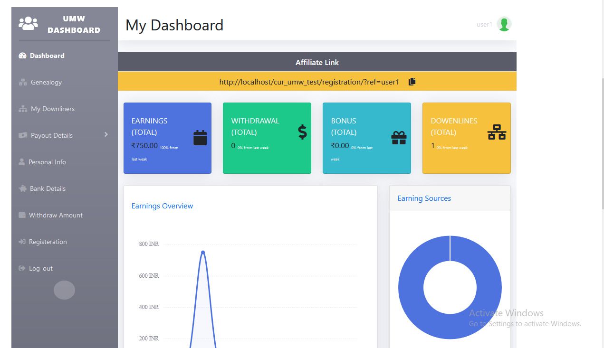
Task: Click the gift icon on the Bonus card
Action: [x=399, y=137]
